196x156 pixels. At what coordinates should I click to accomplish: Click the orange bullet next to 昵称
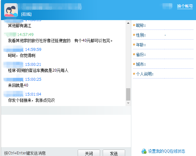[x=134, y=25]
